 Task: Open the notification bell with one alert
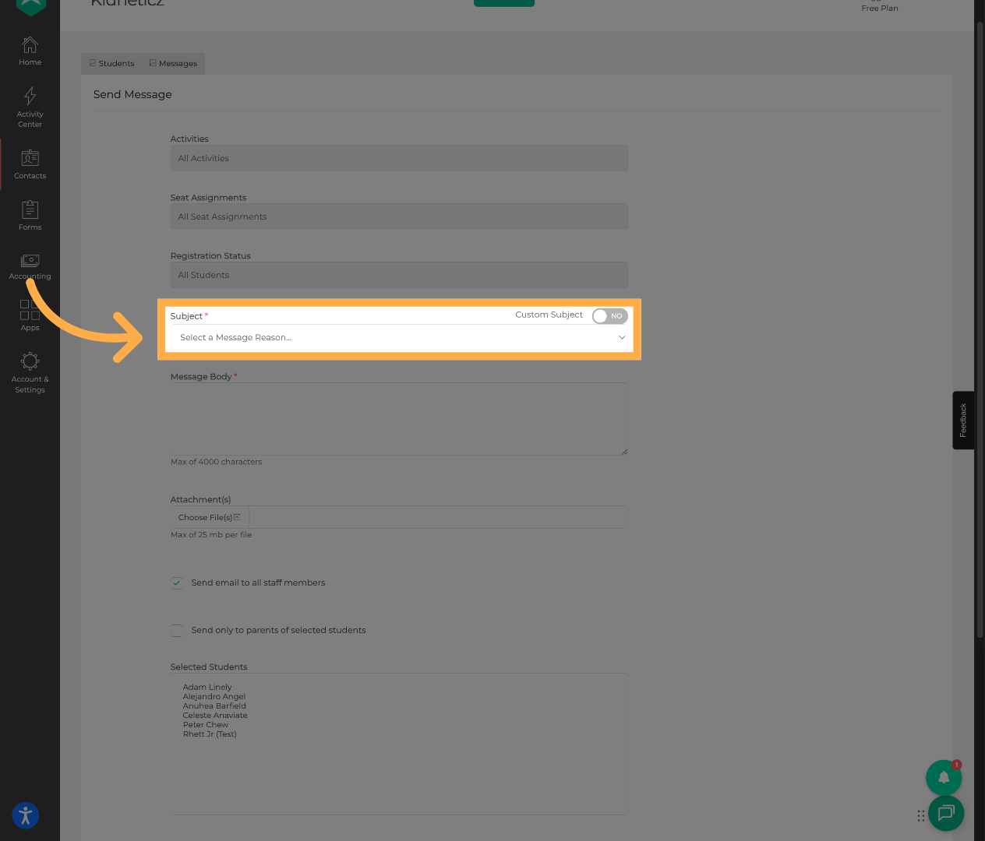944,777
